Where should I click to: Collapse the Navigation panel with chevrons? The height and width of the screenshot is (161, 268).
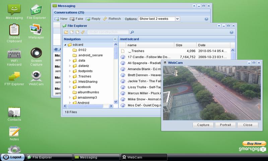point(115,39)
